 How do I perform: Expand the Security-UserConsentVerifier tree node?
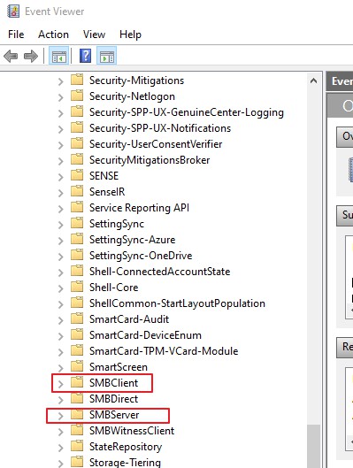click(x=60, y=145)
